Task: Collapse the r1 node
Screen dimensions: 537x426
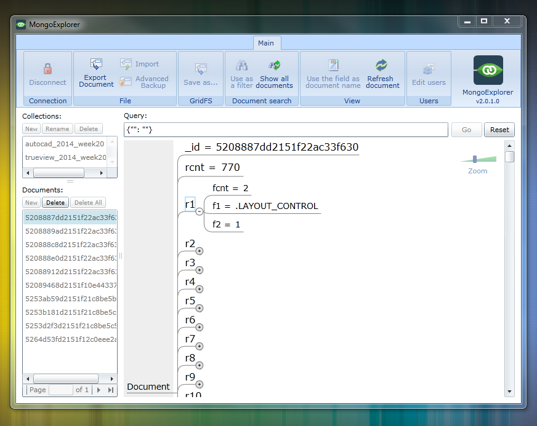Action: tap(200, 211)
